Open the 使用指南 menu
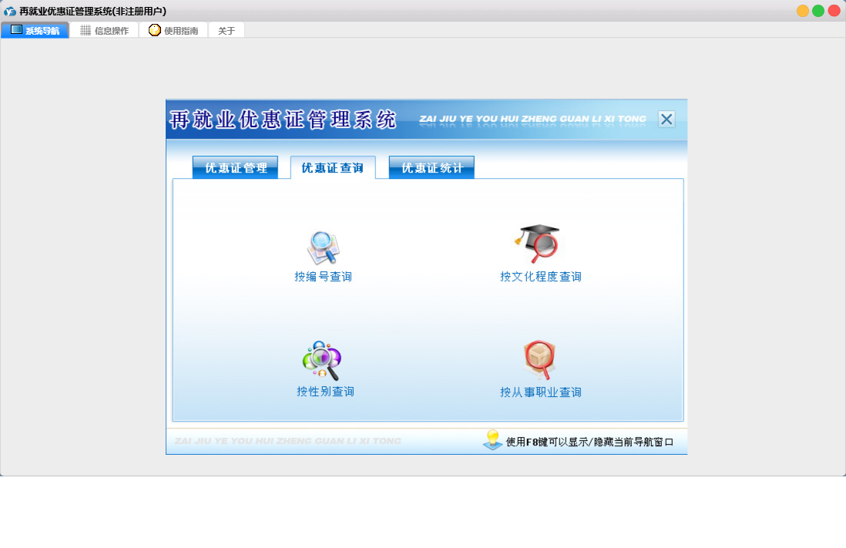Image resolution: width=846 pixels, height=548 pixels. pyautogui.click(x=173, y=30)
